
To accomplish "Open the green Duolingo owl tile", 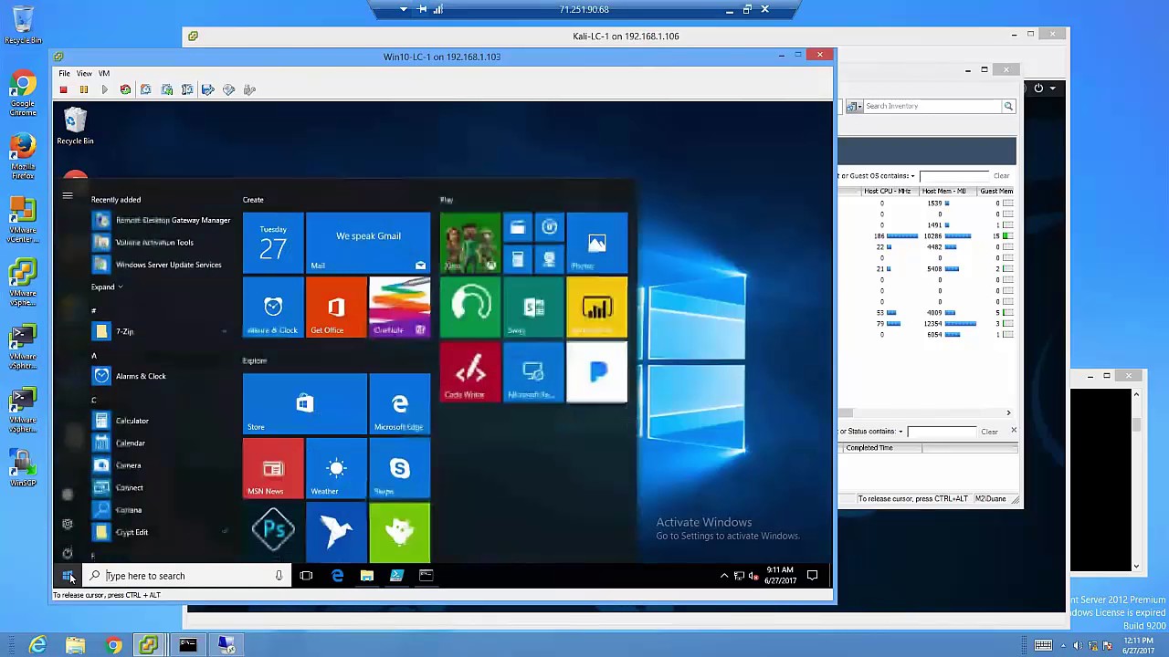I will (x=399, y=531).
